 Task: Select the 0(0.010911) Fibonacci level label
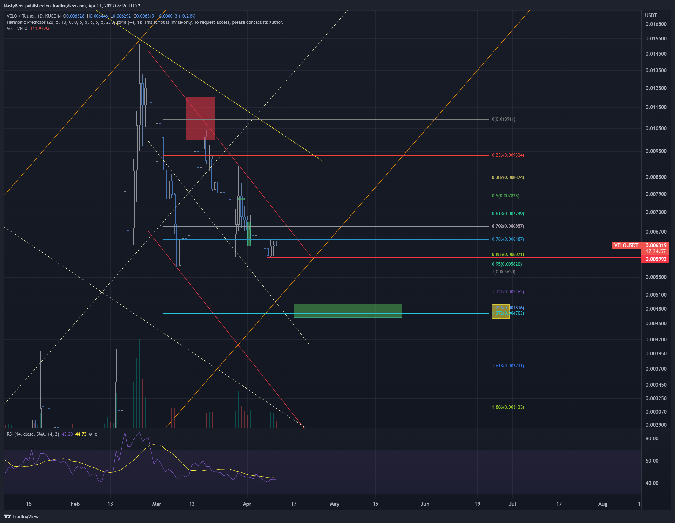point(504,119)
